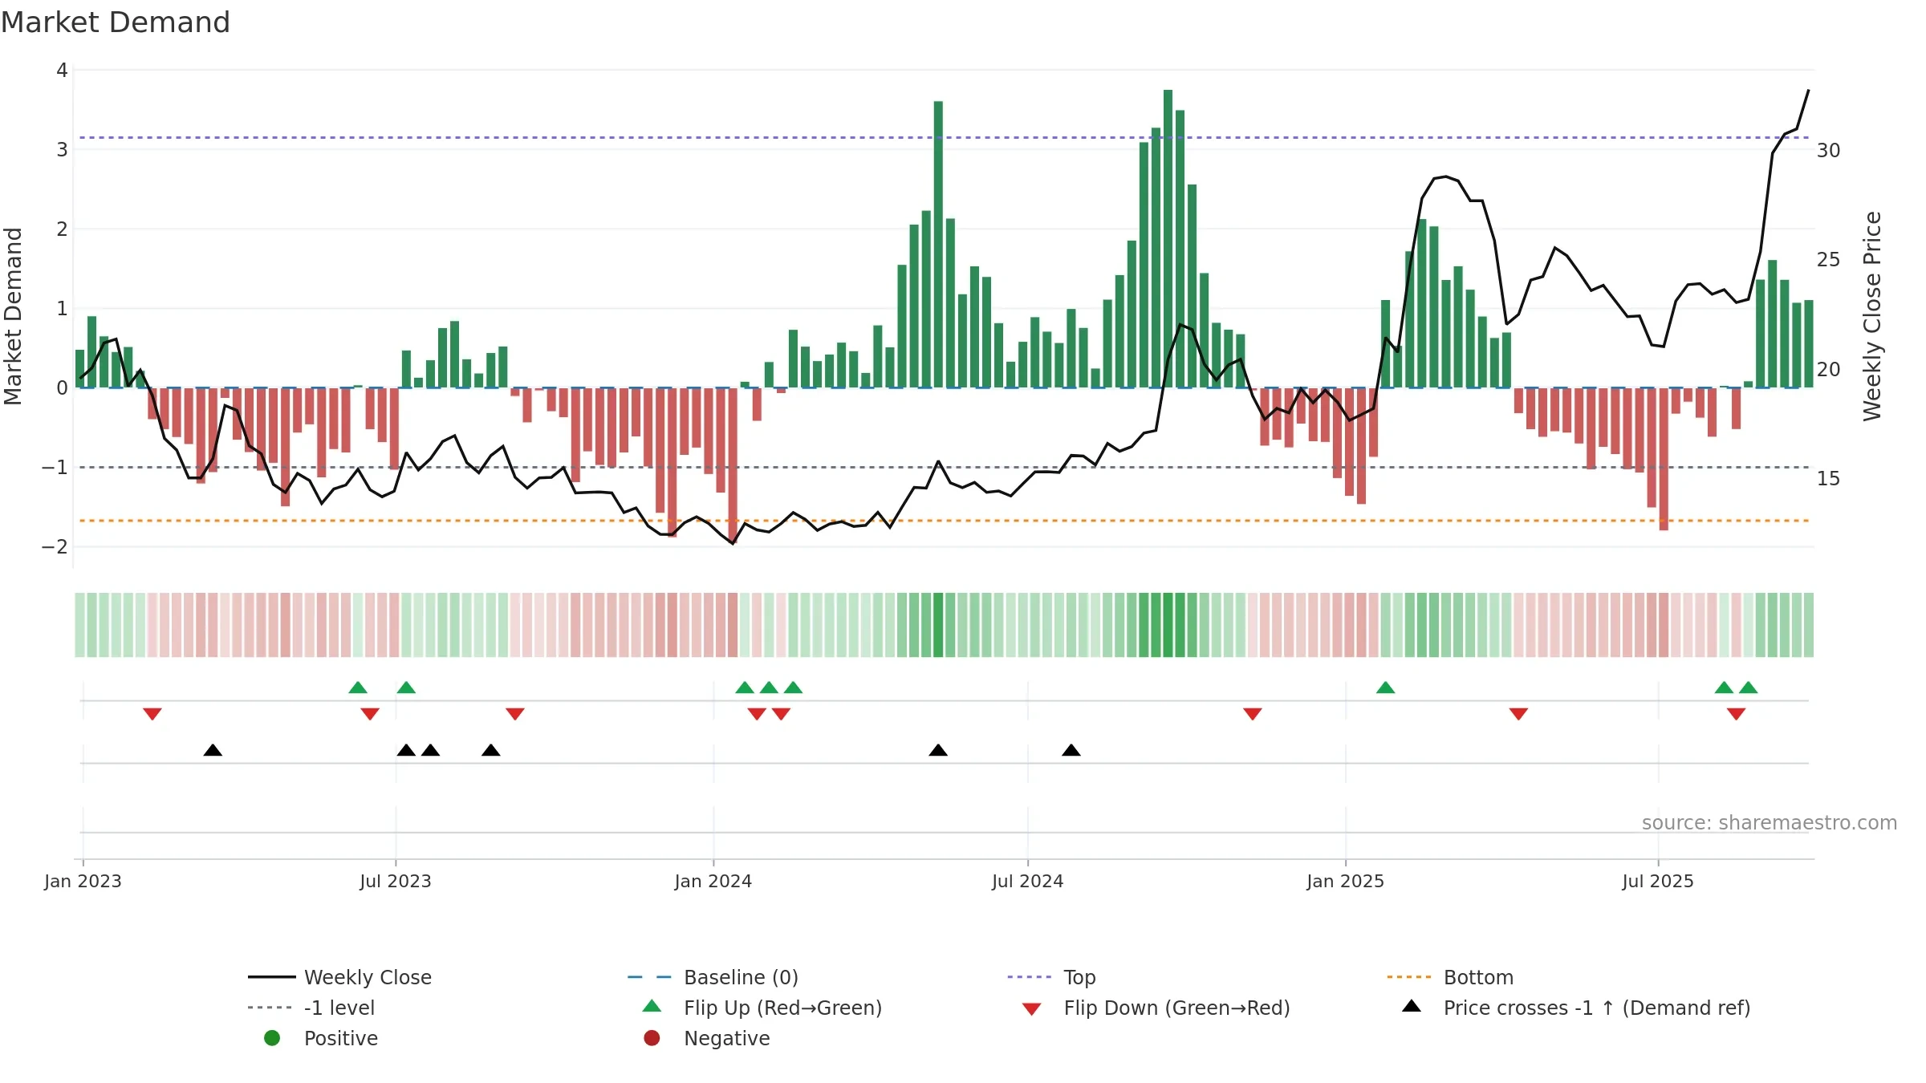Screen dimensions: 1926x1083
Task: Click green Flip Up triangle in legend
Action: 652,1006
